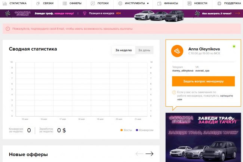Show previous new offers with left arrow

[139, 154]
